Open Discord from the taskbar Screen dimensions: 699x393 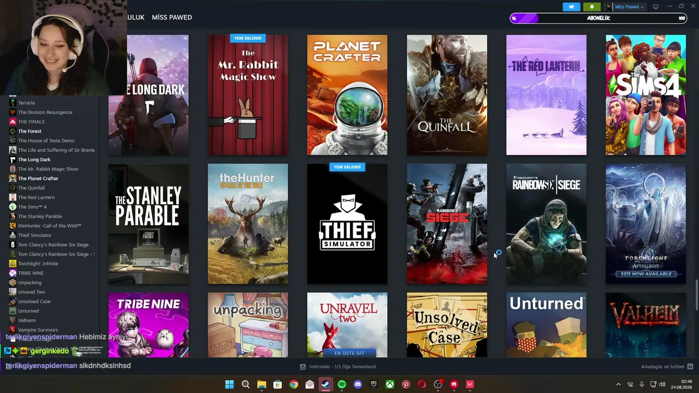point(358,384)
